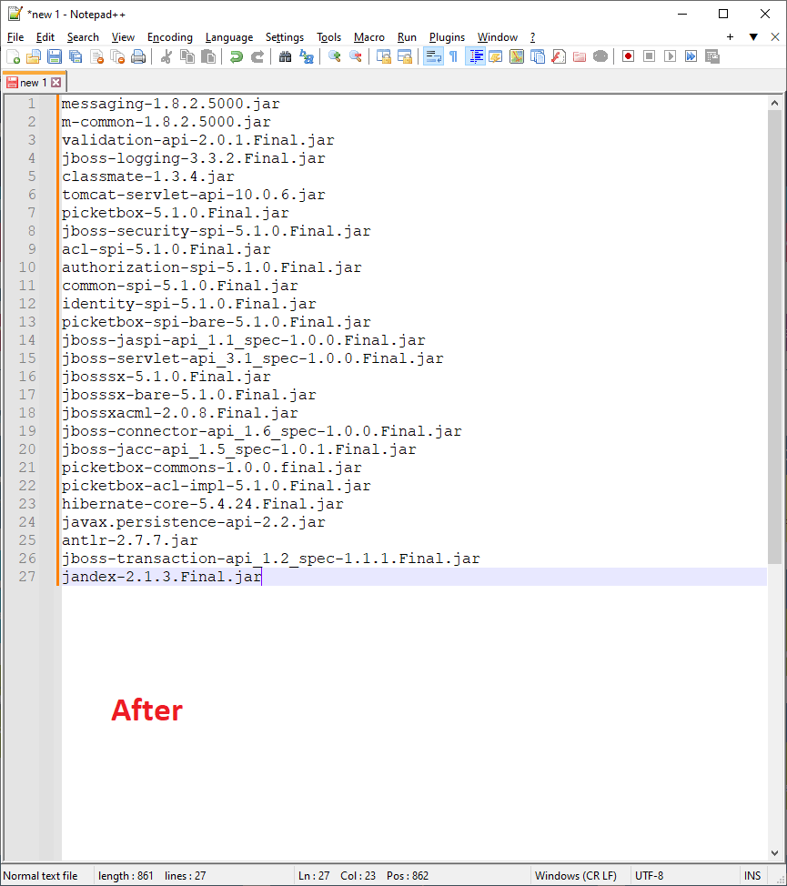Screen dimensions: 787x886
Task: Open Find dialog via the binoculars icon
Action: point(285,55)
